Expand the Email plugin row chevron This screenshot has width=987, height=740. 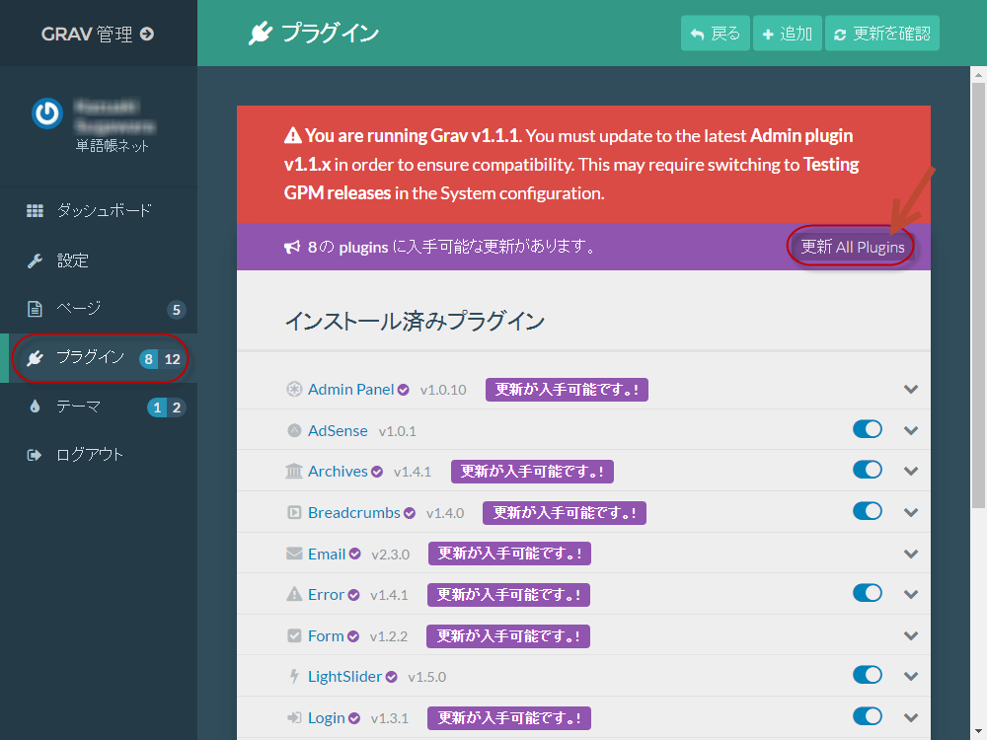click(911, 554)
